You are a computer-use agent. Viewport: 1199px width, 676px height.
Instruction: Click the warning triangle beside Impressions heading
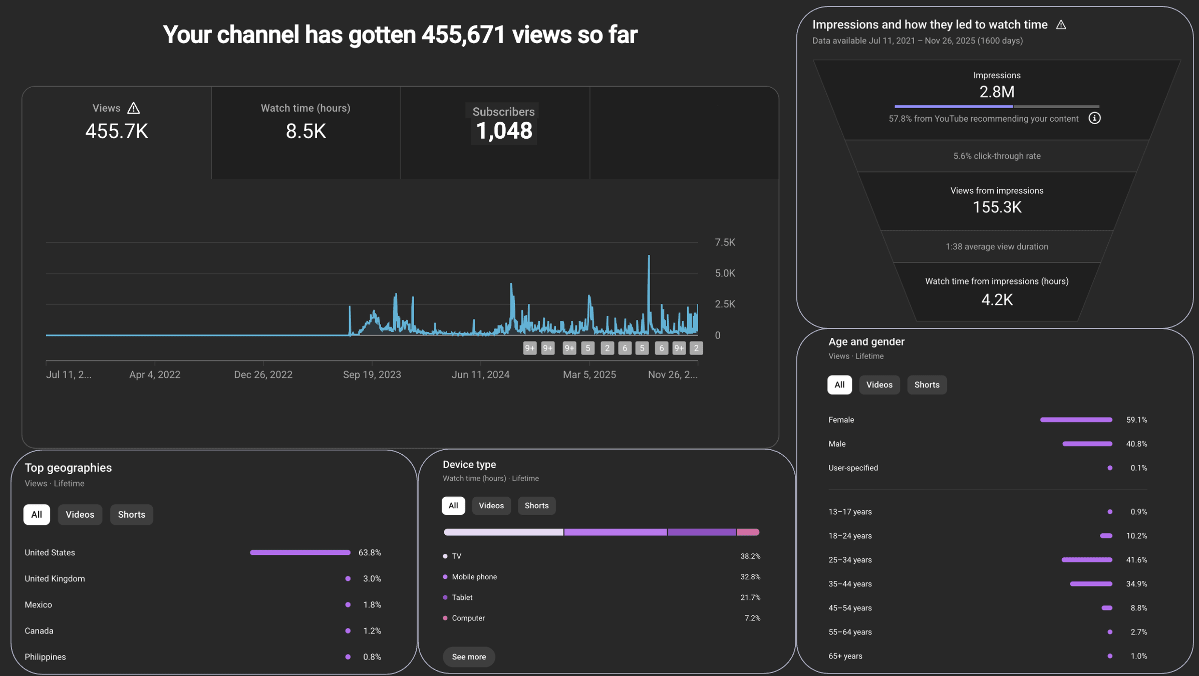coord(1061,25)
